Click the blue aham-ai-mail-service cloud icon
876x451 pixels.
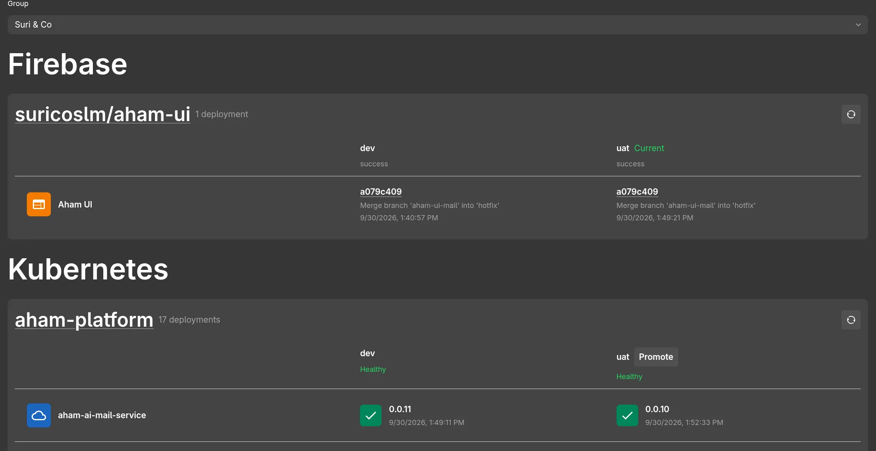(x=39, y=415)
